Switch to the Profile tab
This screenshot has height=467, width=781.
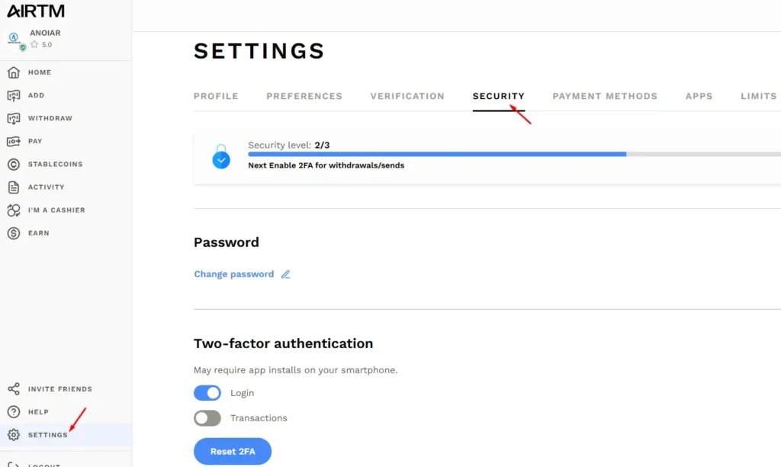point(216,97)
